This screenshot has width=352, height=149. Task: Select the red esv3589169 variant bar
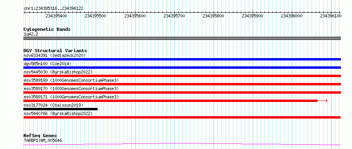pyautogui.click(x=182, y=84)
